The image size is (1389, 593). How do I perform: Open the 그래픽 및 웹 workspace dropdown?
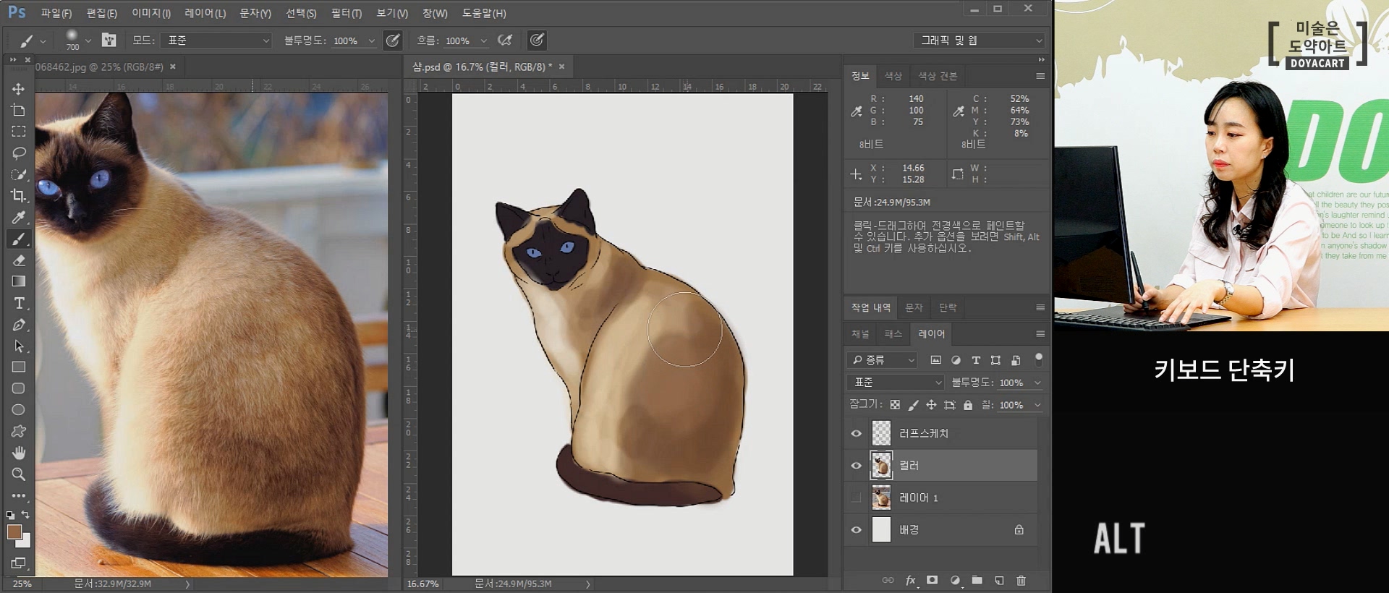(979, 40)
